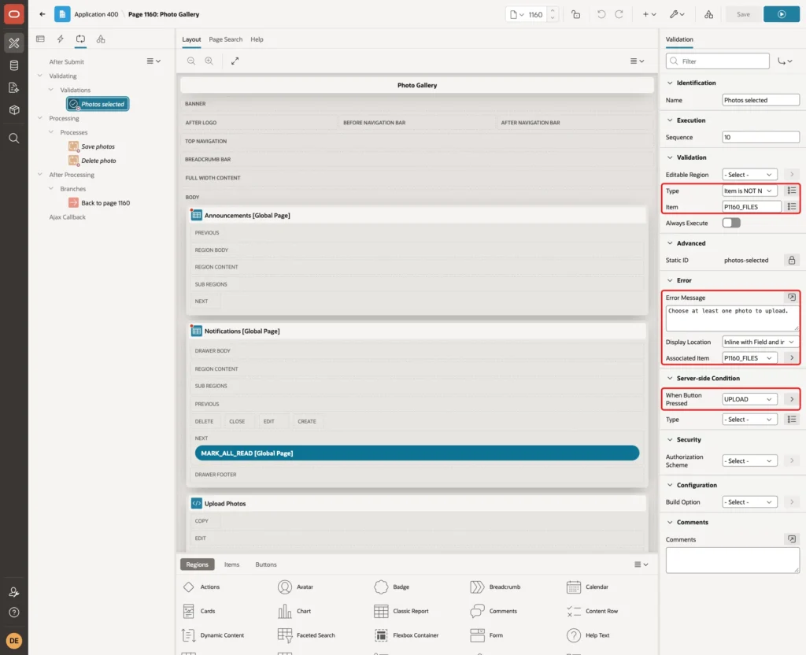Open When Button Pressed UPLOAD dropdown

click(749, 399)
